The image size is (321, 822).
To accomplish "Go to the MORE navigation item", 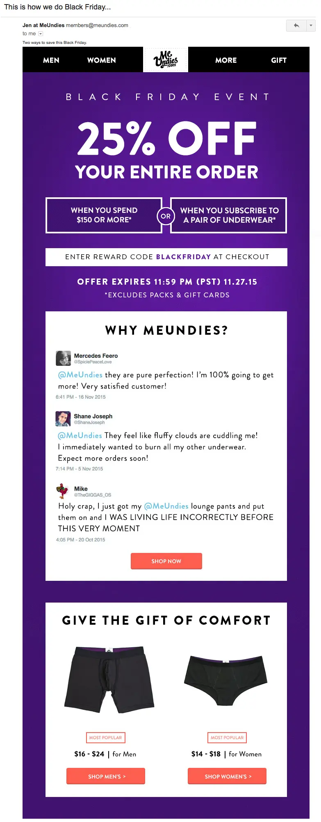I will coord(226,60).
